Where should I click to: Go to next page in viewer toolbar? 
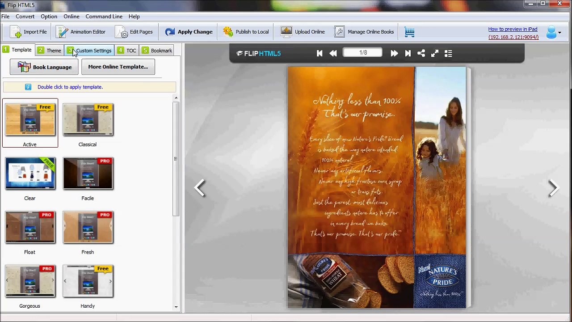pyautogui.click(x=394, y=53)
